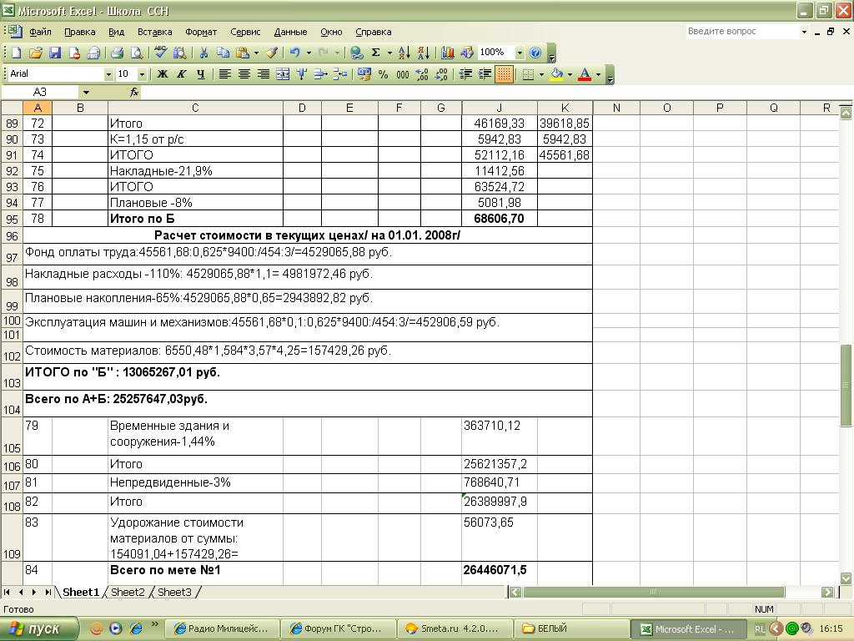Image resolution: width=854 pixels, height=641 pixels.
Task: Click the Merge and Center icon
Action: pyautogui.click(x=282, y=74)
